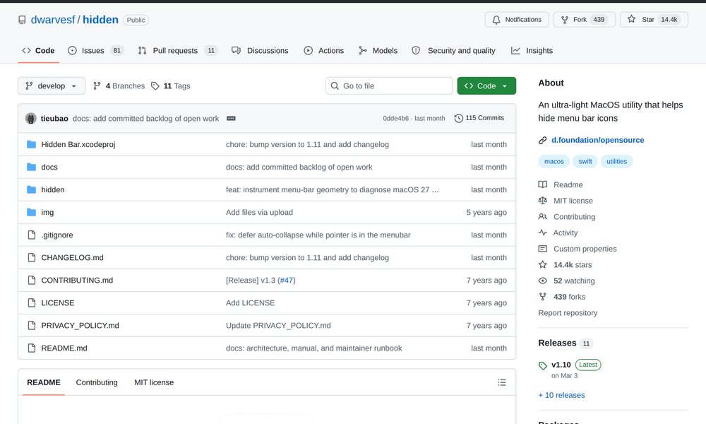Open the Discussions tab

pos(261,50)
